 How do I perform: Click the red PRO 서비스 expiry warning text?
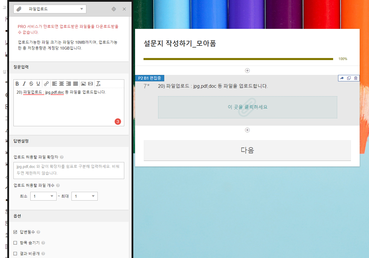coord(68,29)
